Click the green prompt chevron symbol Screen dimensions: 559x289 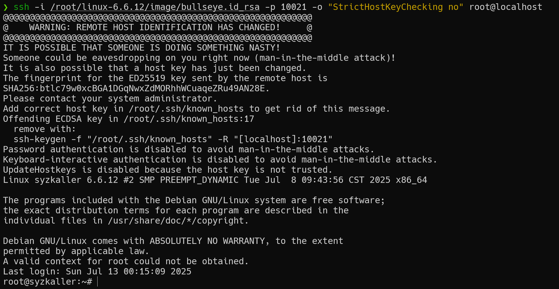tap(6, 7)
